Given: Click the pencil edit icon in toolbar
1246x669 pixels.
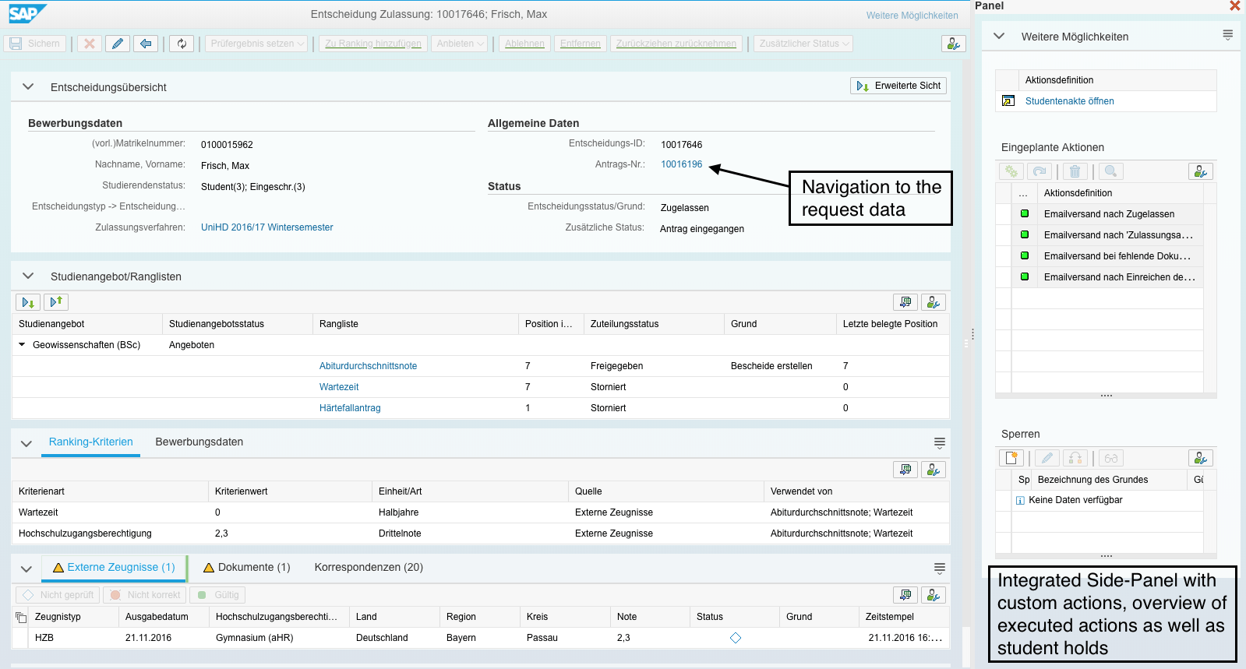Looking at the screenshot, I should click(x=117, y=44).
